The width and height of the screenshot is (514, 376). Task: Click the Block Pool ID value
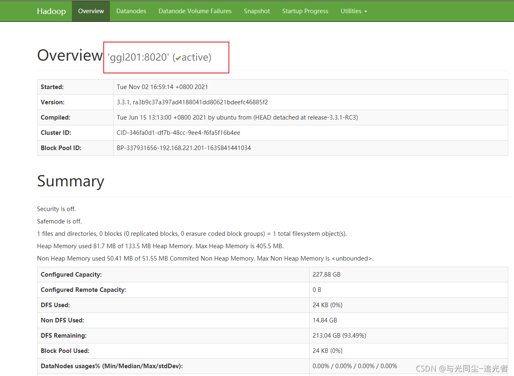[x=184, y=148]
